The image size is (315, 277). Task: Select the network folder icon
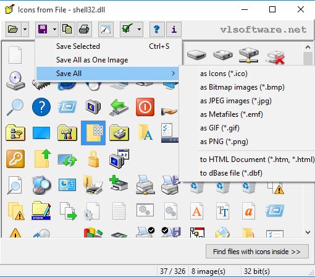(x=15, y=133)
